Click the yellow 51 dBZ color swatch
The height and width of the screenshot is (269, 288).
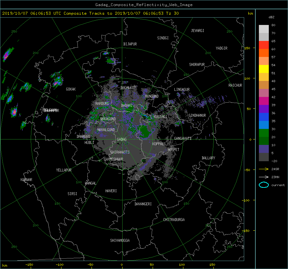pyautogui.click(x=264, y=69)
